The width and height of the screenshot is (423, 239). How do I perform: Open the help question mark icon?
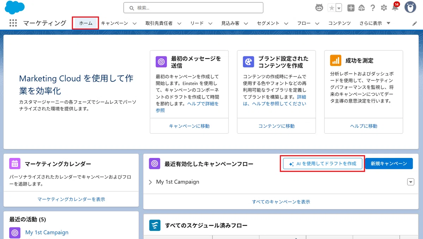click(x=373, y=8)
